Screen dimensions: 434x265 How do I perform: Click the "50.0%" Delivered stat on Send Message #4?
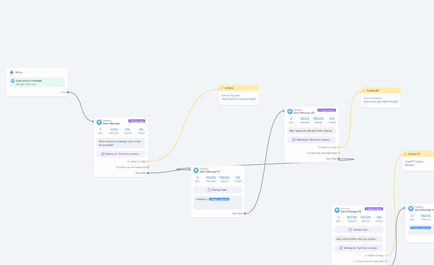[x=305, y=119]
